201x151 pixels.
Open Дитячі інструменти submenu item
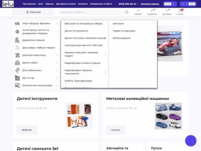76,31
